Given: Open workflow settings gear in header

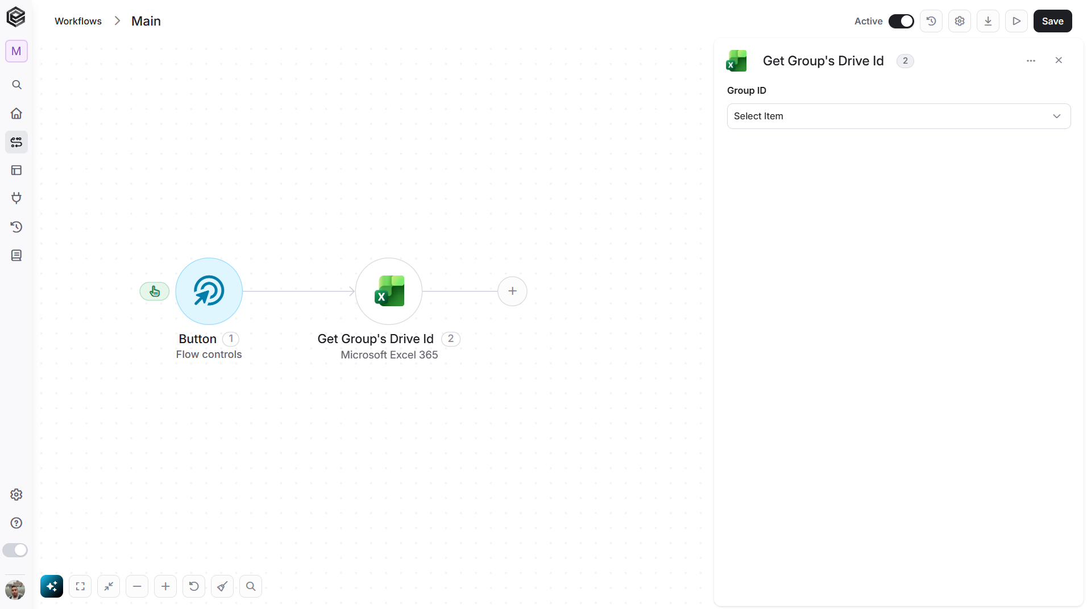Looking at the screenshot, I should pyautogui.click(x=960, y=21).
